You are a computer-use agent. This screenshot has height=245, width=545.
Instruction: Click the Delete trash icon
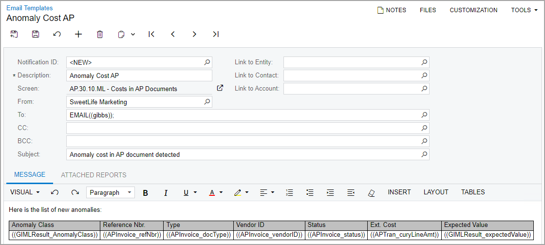point(100,34)
